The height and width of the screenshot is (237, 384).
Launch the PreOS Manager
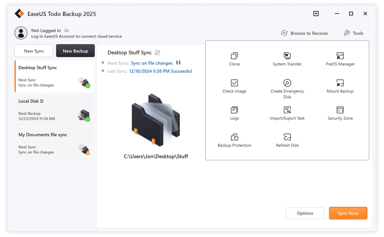coord(340,59)
